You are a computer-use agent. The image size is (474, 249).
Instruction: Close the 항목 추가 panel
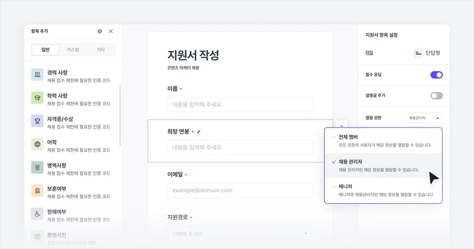pos(111,31)
